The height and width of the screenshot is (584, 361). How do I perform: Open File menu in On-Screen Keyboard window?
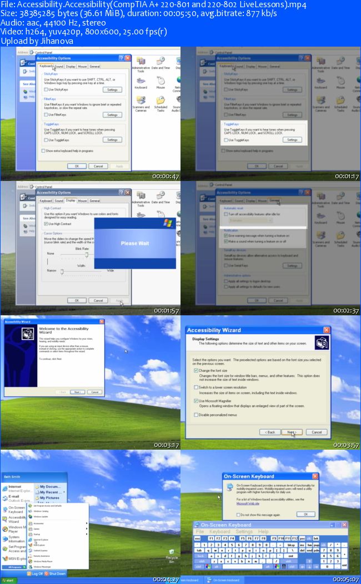200,531
